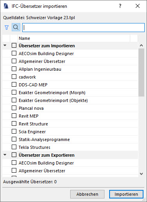Screen dimensions: 147x202
Task: Collapse the Übersetzer zum Importieren group
Action: point(5,45)
